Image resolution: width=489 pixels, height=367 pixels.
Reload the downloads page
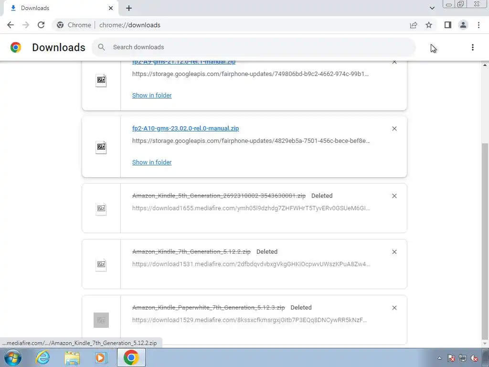[41, 25]
